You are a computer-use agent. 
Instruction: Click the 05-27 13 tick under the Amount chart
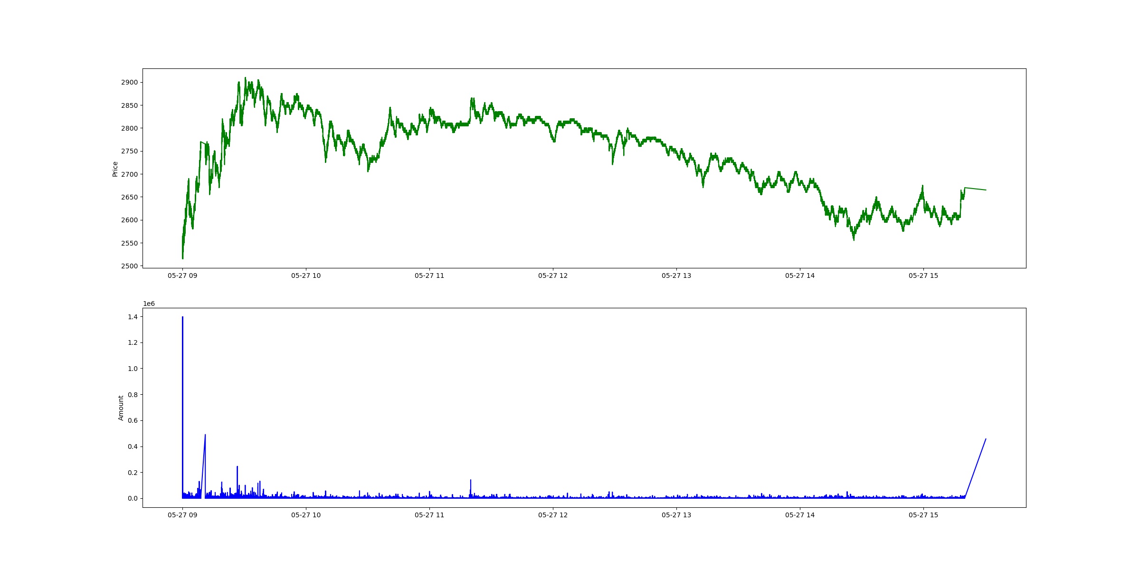pos(676,515)
